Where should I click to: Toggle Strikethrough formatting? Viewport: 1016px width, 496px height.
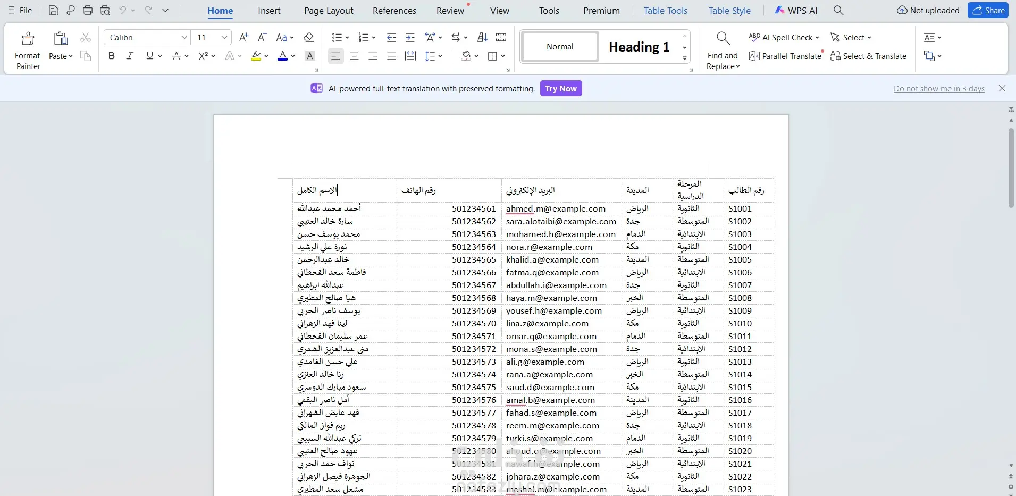coord(177,56)
